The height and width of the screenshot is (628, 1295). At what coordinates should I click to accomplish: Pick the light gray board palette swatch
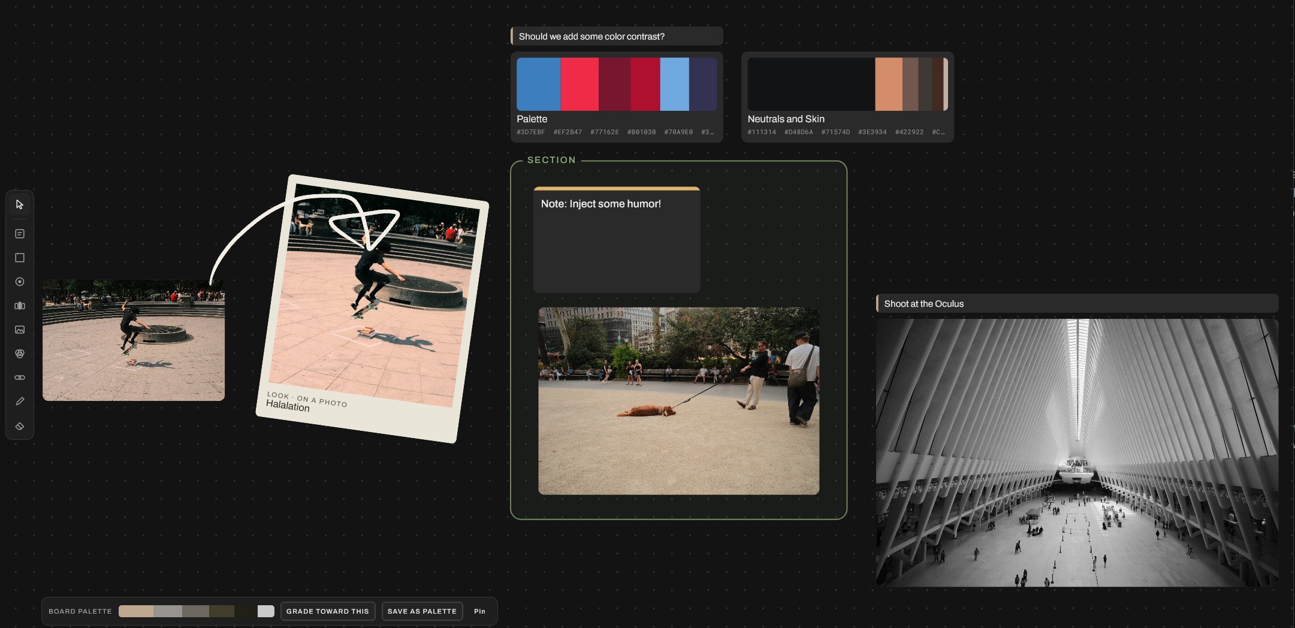266,611
